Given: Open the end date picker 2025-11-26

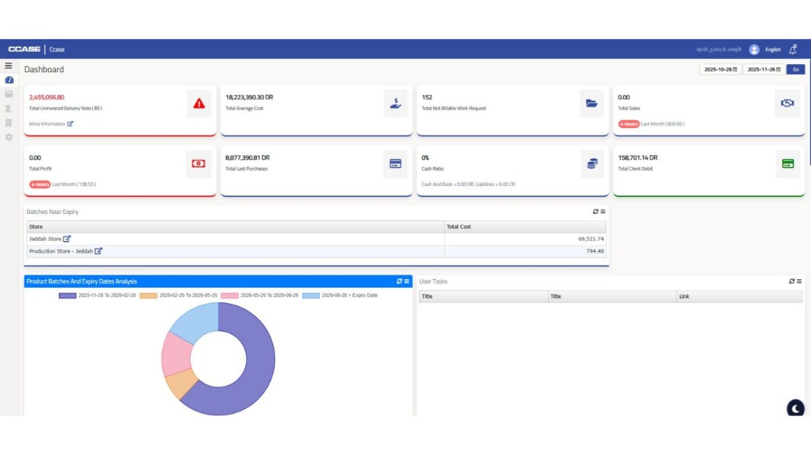Looking at the screenshot, I should [763, 70].
